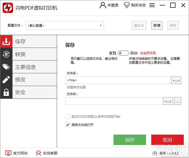Click the tags icon for Main Info
The image size is (189, 158).
tap(6, 67)
